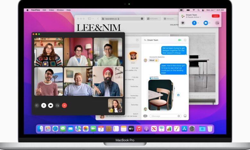Click battery indicator in menu bar
This screenshot has width=250, height=150.
click(188, 10)
